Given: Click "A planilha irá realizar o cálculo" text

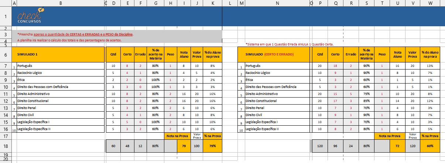Looking at the screenshot, I should click(x=69, y=40).
